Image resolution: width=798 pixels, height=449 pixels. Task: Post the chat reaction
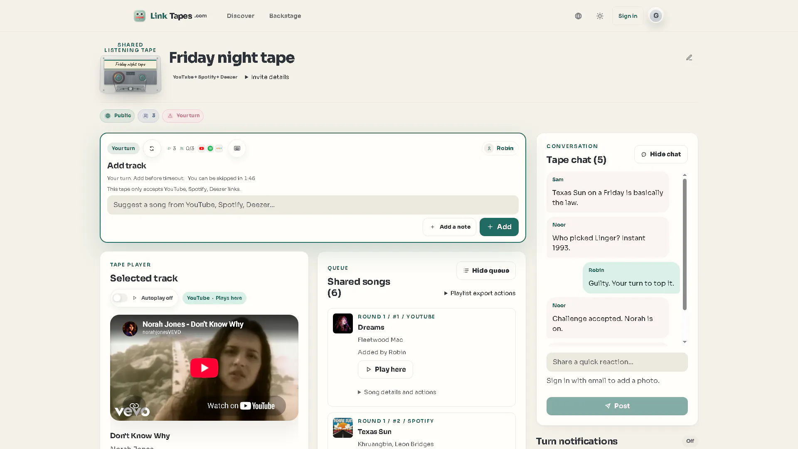617,406
